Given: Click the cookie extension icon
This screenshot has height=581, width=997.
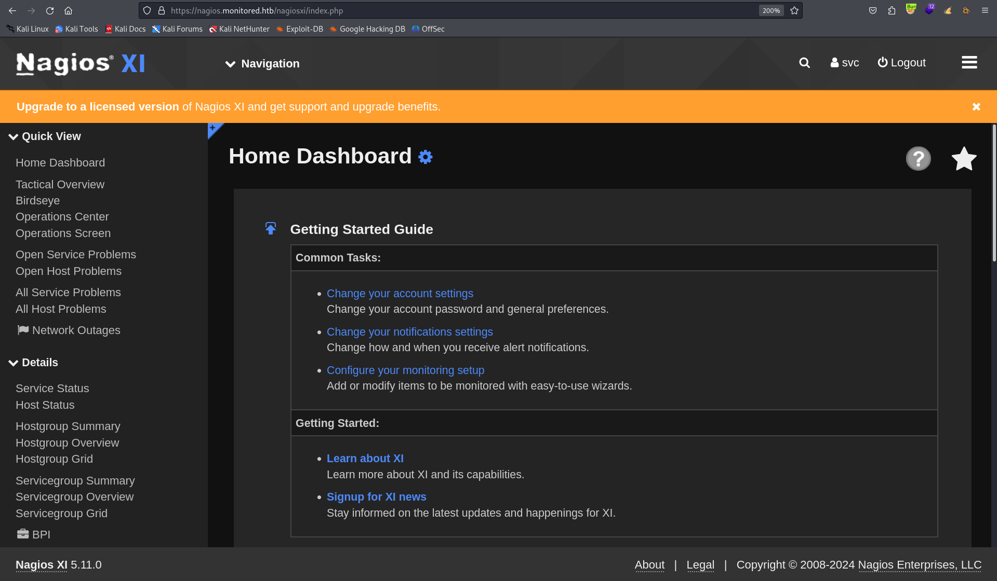Looking at the screenshot, I should [x=966, y=10].
